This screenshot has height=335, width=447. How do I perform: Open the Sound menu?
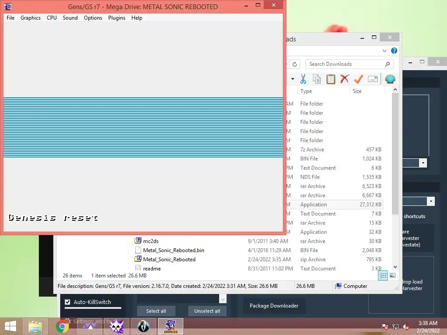pos(70,17)
